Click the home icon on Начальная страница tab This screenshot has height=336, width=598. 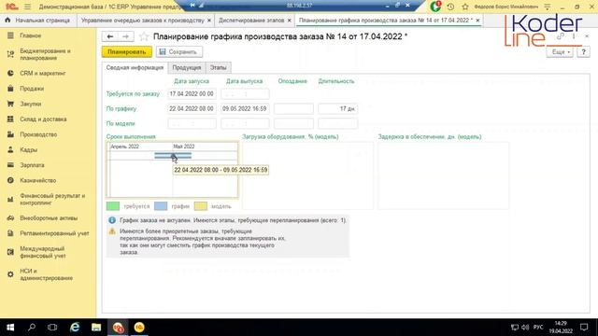7,21
